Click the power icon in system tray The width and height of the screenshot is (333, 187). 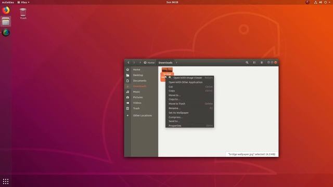coord(325,2)
